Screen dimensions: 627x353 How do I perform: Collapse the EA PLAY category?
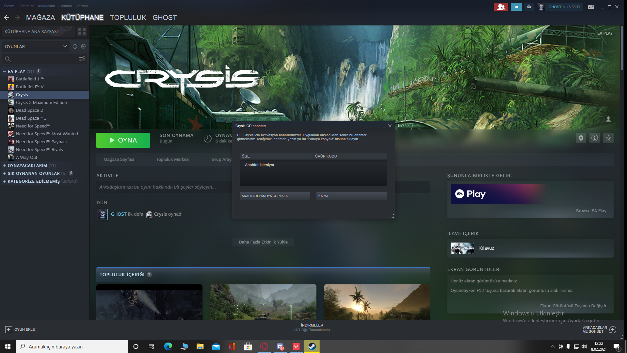click(5, 71)
